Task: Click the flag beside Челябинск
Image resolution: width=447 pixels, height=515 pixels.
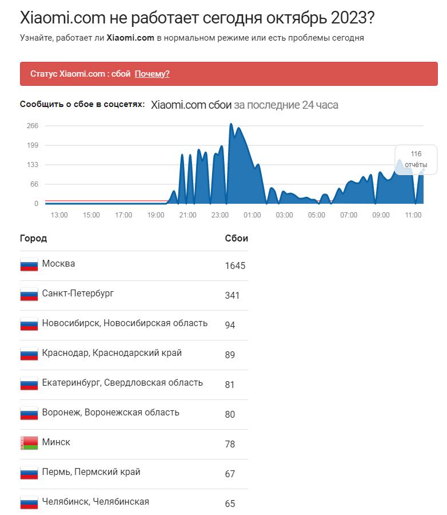Action: (x=29, y=503)
